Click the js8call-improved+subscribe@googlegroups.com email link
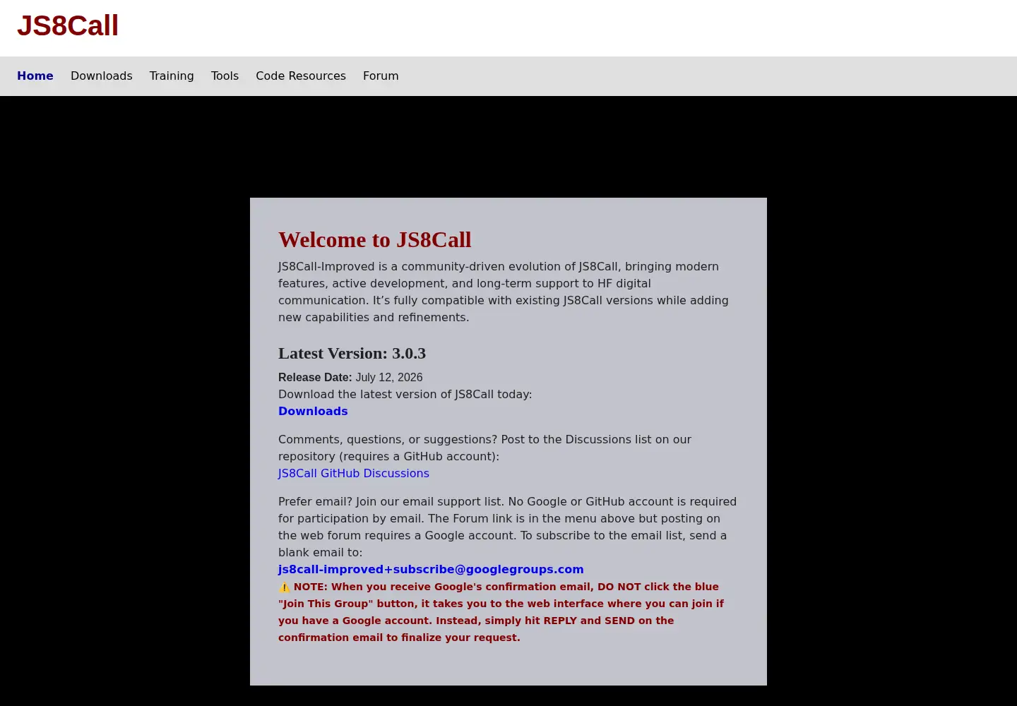The image size is (1017, 706). (x=431, y=569)
